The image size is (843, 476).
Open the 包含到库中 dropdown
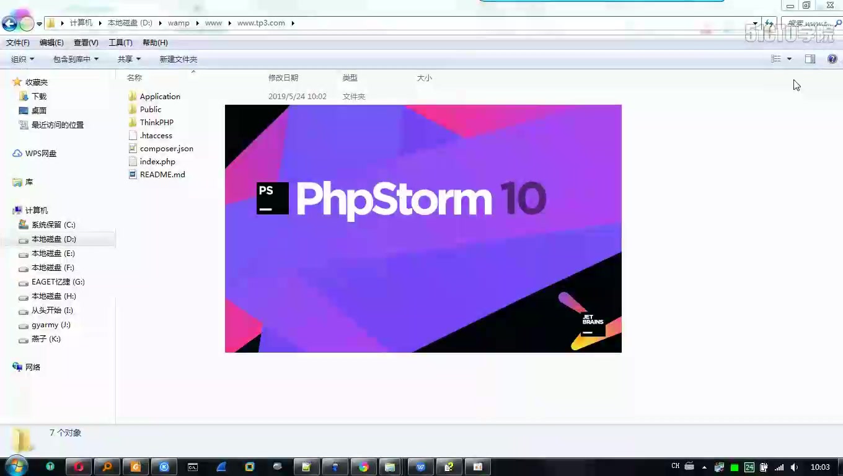click(x=76, y=59)
